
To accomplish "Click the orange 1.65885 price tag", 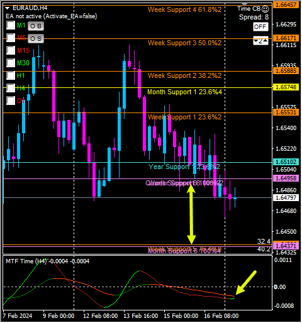I will [x=286, y=71].
